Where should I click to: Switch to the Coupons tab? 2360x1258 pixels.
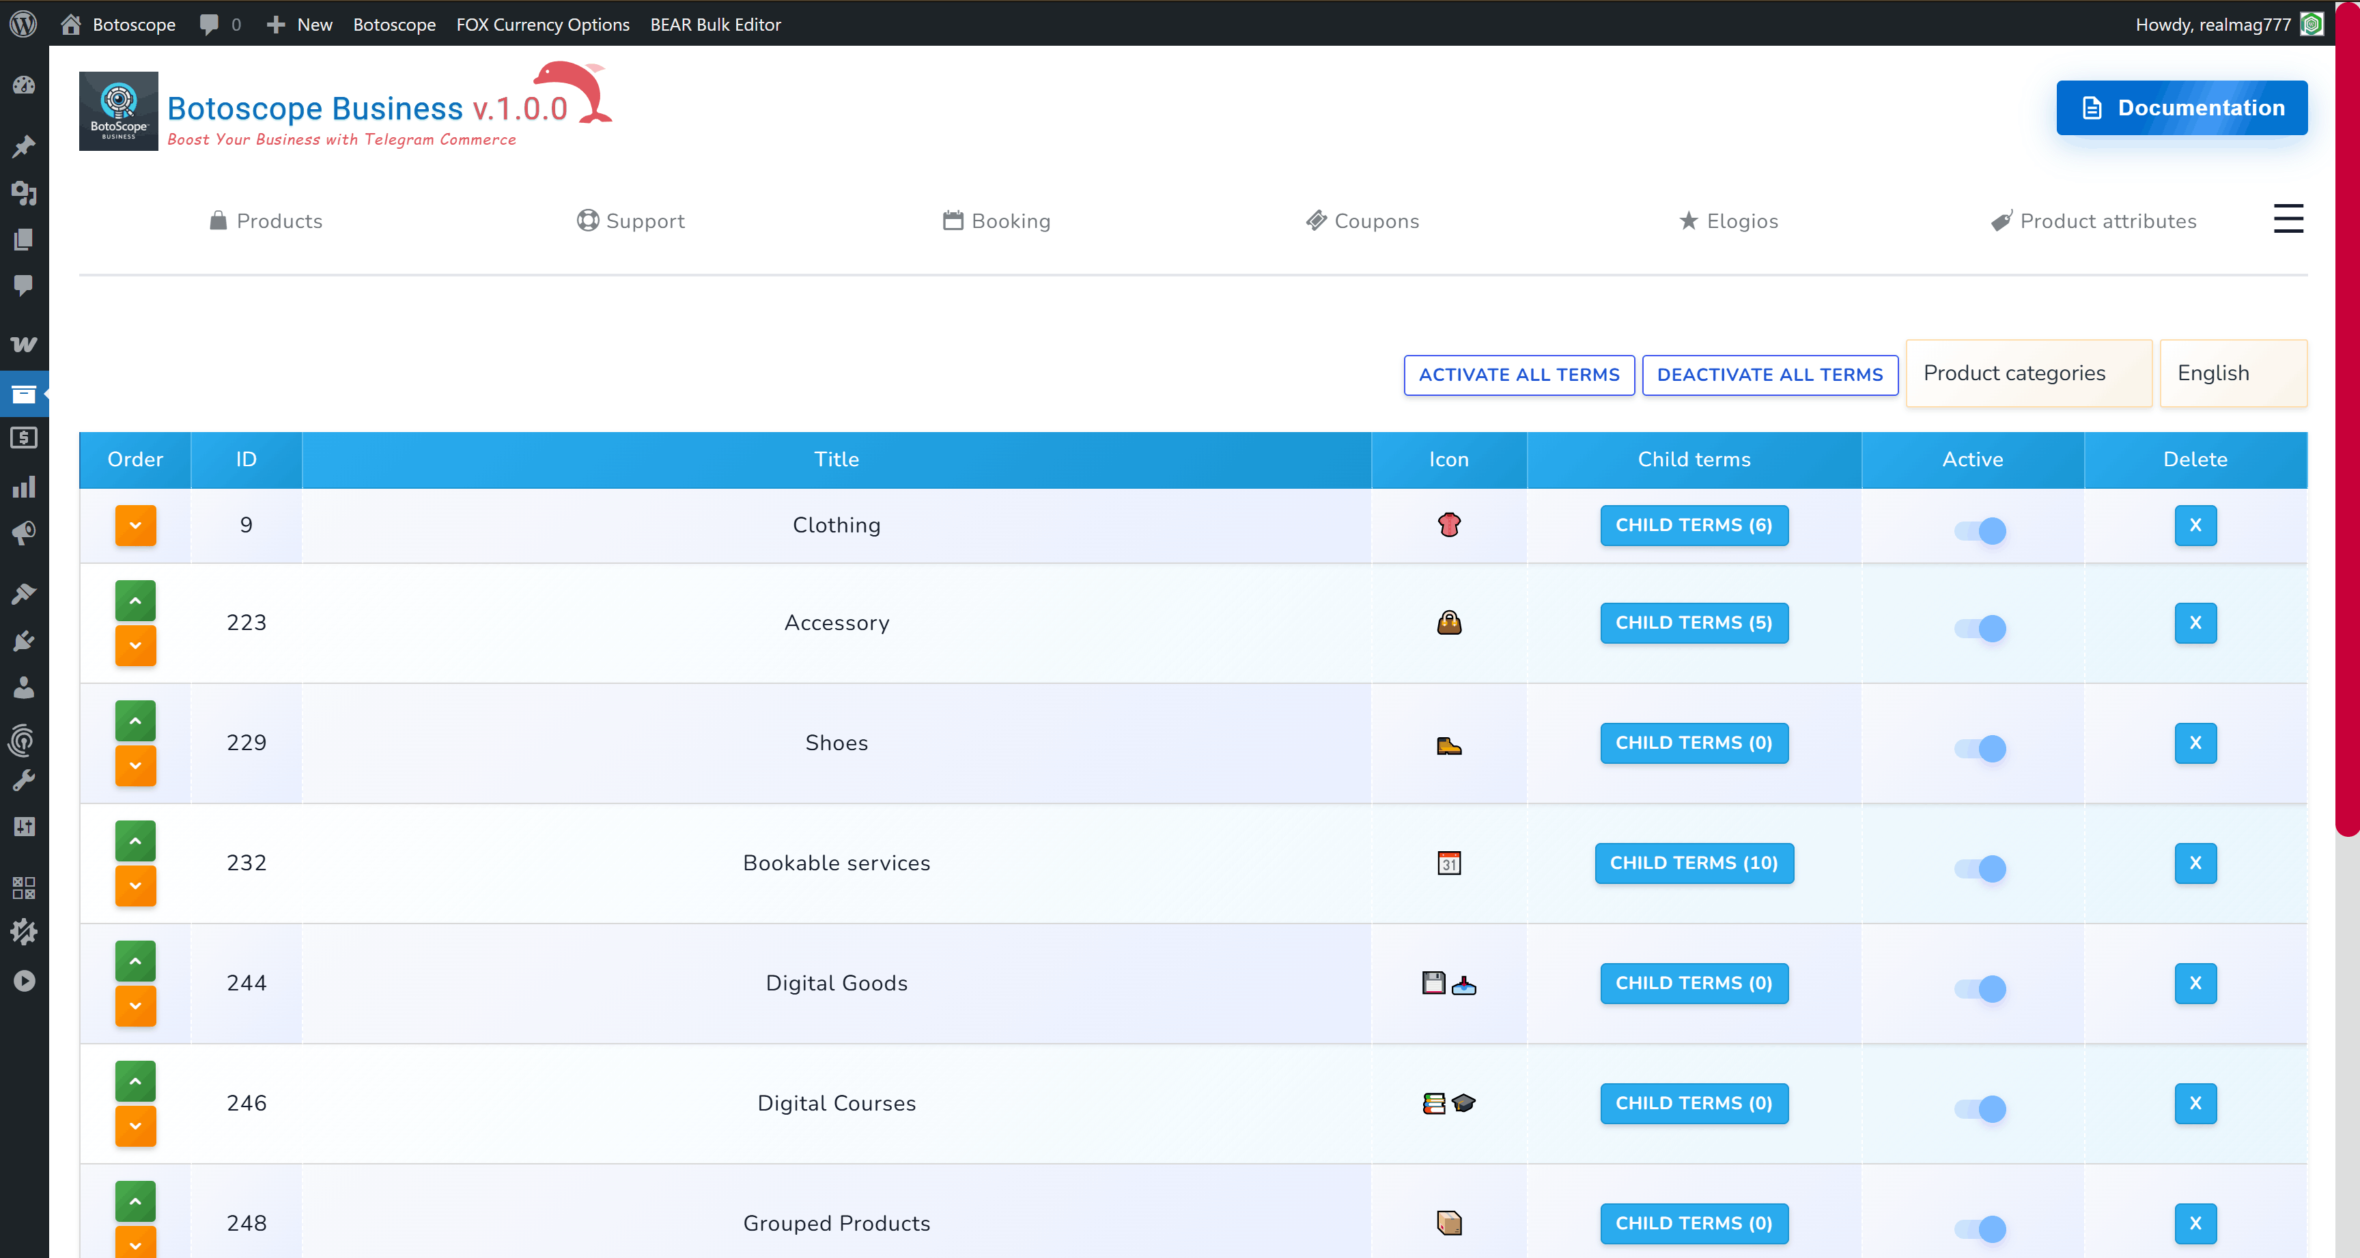coord(1362,220)
